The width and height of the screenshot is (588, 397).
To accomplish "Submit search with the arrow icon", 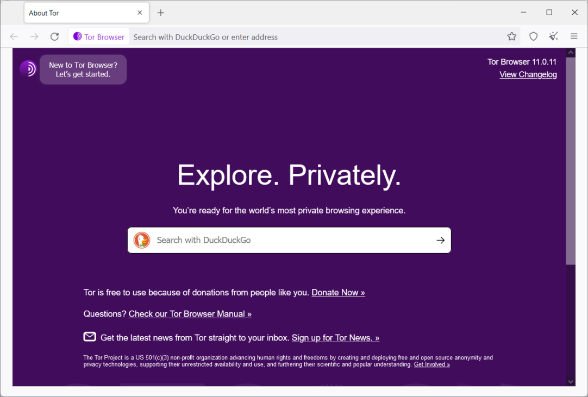I will point(440,240).
